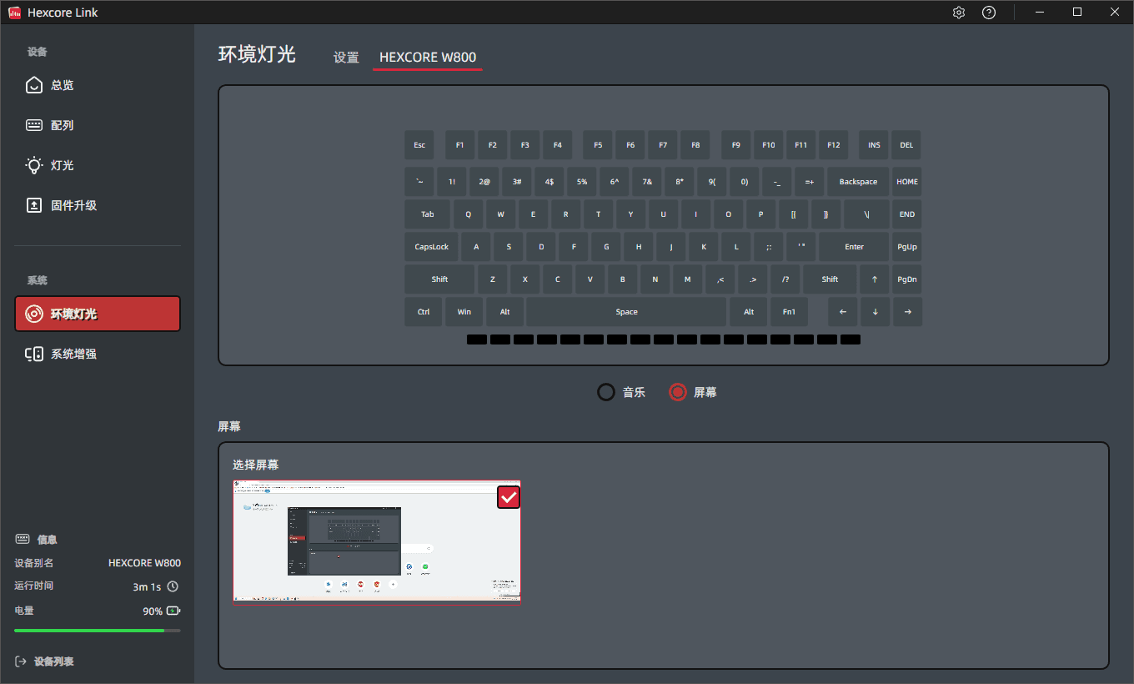Open the help question mark icon

(x=989, y=13)
